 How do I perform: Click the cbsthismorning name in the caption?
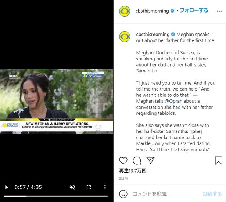point(153,35)
